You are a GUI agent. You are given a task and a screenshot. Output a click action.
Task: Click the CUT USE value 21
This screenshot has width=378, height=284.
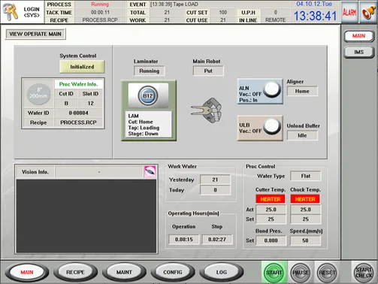[222, 20]
